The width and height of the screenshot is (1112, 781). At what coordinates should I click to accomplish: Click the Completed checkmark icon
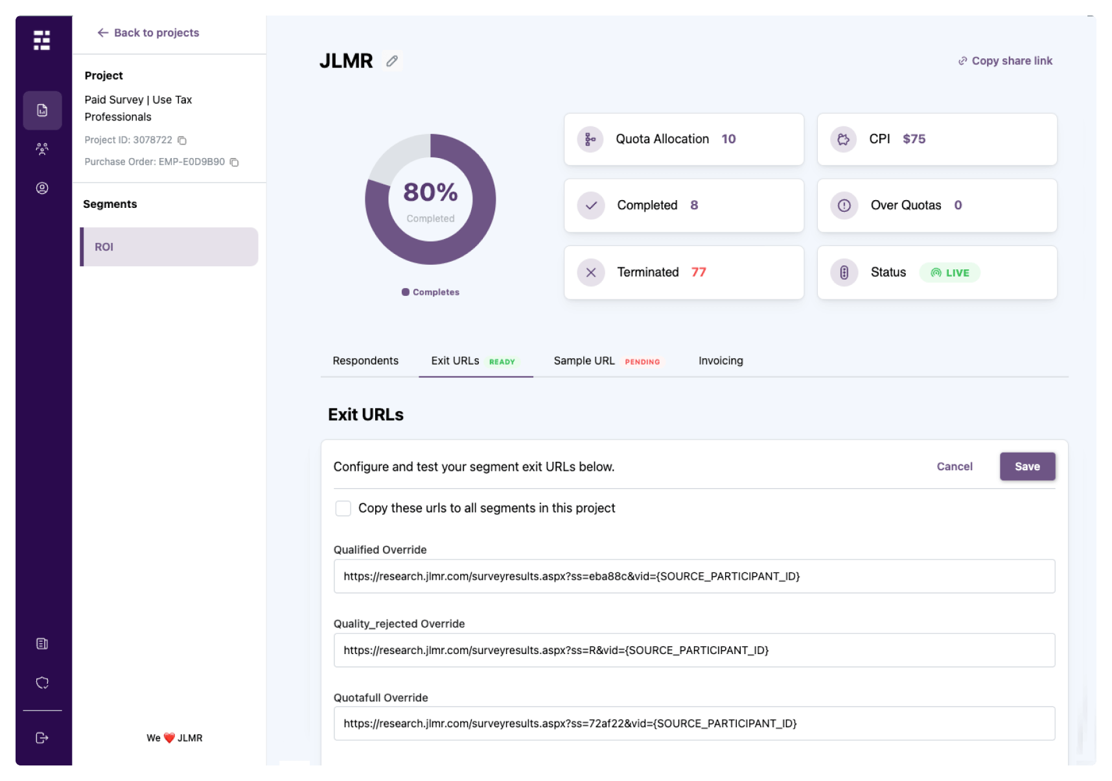tap(591, 206)
